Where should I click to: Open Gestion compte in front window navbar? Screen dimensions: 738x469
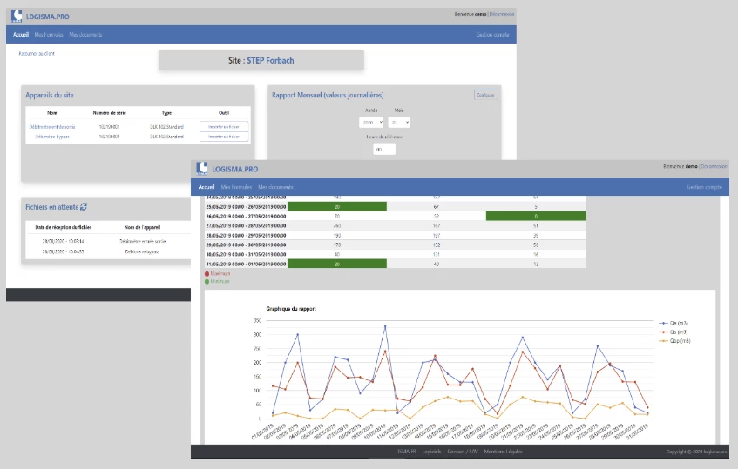(705, 187)
